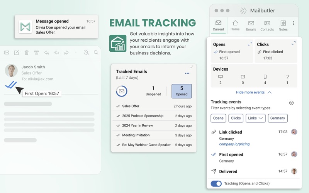Expand the Tracked Emails widget
309x193 pixels.
pos(192,66)
